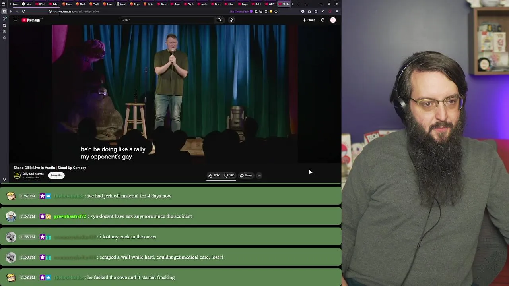Image resolution: width=509 pixels, height=286 pixels.
Task: Subscribe to Gilly and Keeves channel
Action: click(56, 175)
